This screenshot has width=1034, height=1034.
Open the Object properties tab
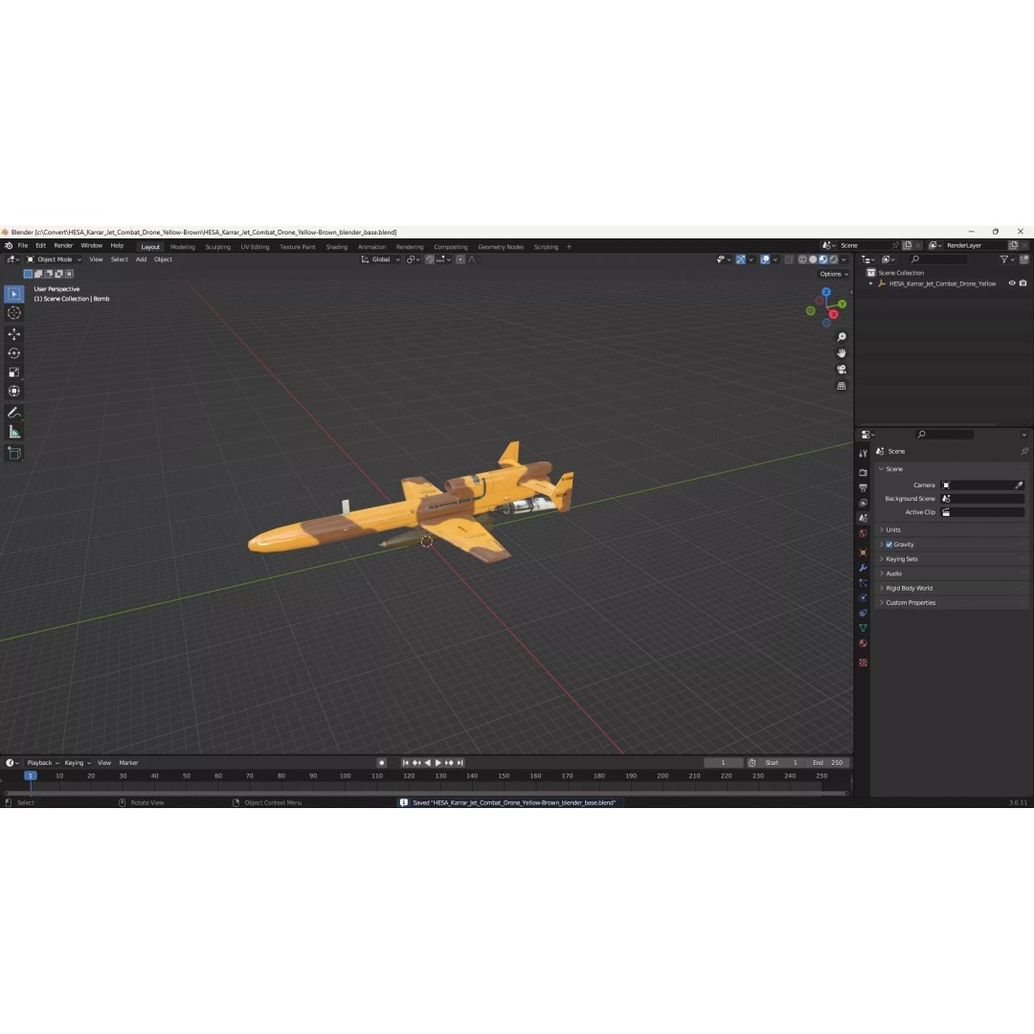coord(864,552)
